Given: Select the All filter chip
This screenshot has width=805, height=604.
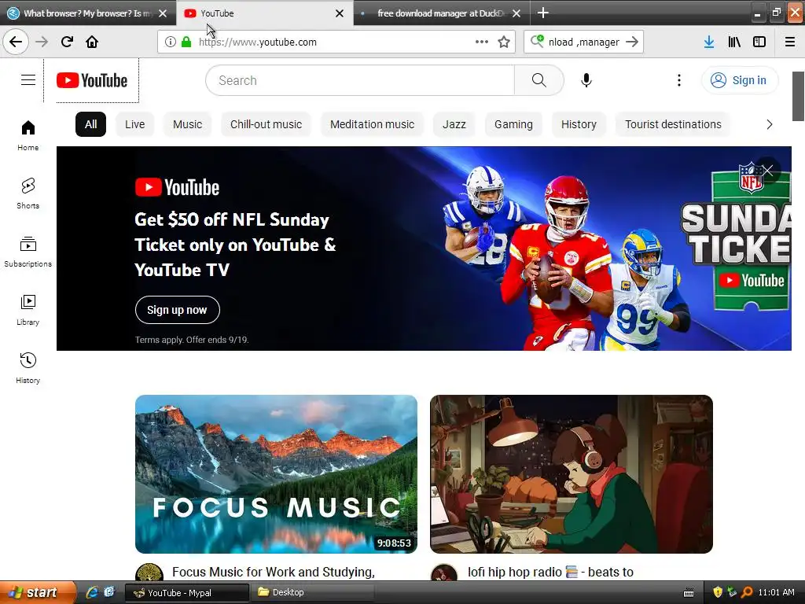Looking at the screenshot, I should [91, 124].
